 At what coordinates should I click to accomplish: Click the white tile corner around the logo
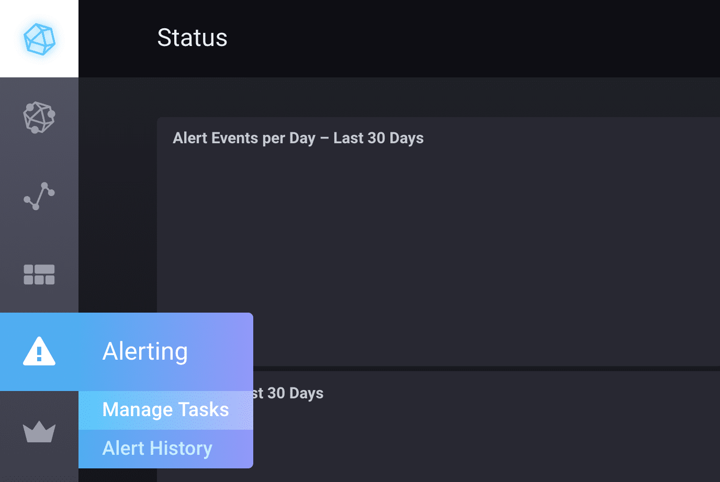tap(9, 9)
